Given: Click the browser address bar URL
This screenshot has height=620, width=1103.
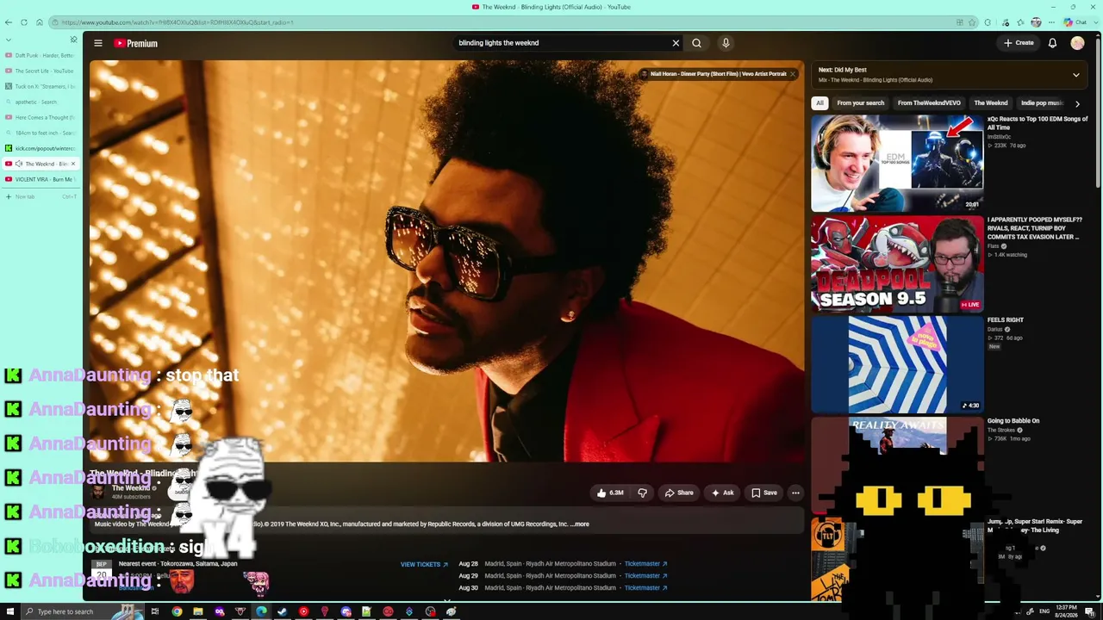Looking at the screenshot, I should (177, 22).
